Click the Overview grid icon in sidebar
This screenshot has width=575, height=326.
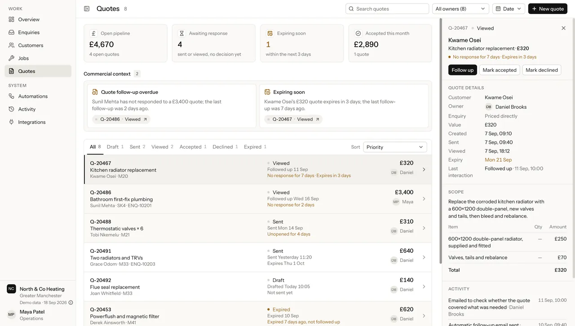pos(12,19)
